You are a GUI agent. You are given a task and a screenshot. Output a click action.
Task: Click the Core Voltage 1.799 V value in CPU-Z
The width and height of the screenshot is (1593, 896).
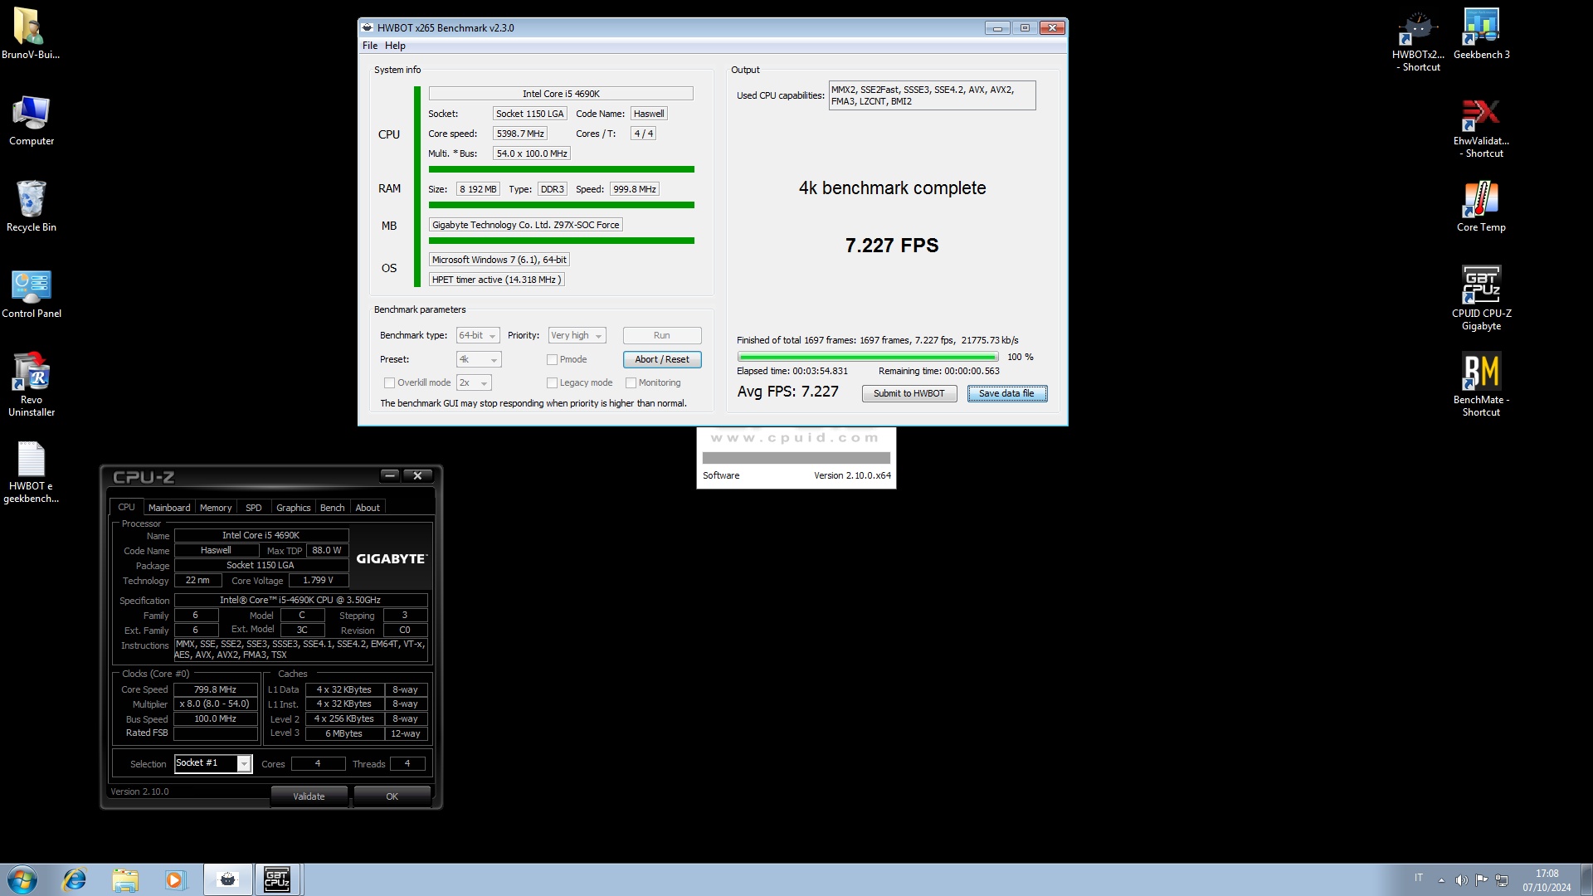(x=318, y=581)
